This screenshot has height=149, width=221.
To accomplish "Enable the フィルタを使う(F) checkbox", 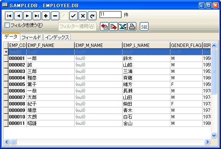I will 7,25.
